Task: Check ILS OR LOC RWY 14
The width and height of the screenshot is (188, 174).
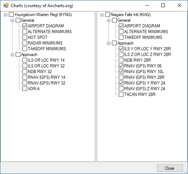Action: coord(25,60)
